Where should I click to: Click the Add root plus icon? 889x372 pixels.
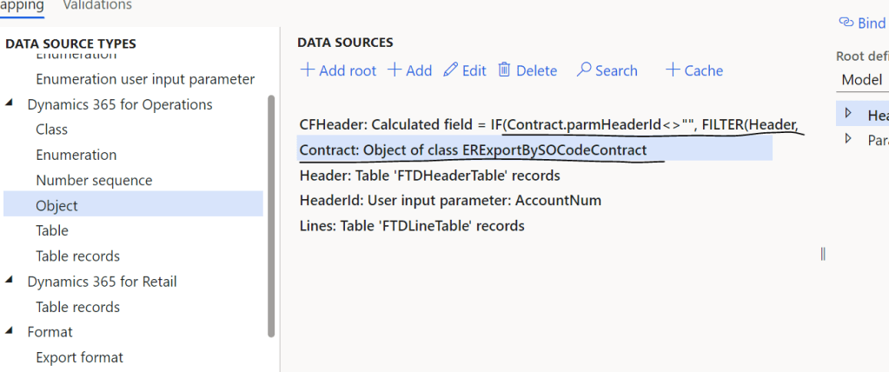pyautogui.click(x=307, y=70)
